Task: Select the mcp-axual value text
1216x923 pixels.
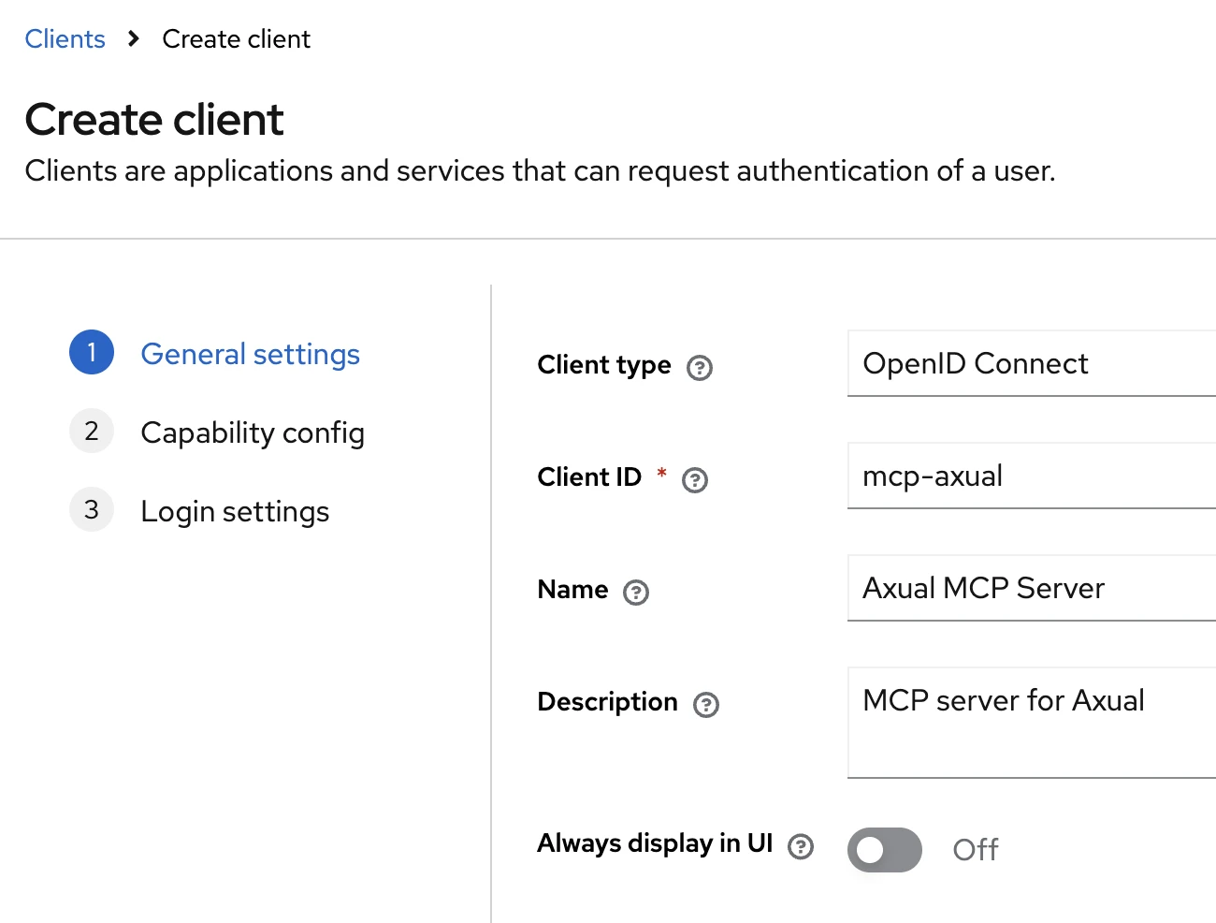Action: pyautogui.click(x=932, y=476)
